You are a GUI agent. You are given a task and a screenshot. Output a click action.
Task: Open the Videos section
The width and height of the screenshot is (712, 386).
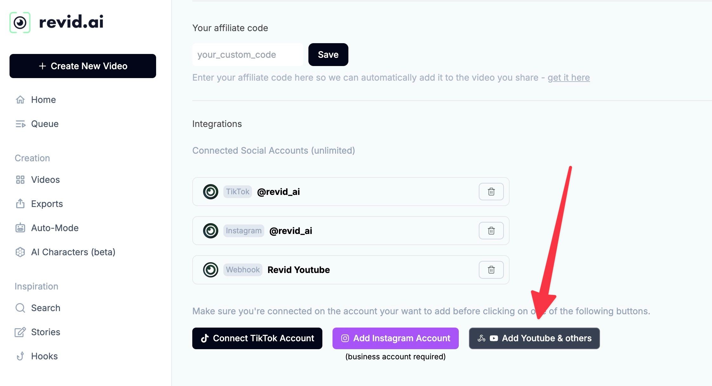[x=45, y=180]
